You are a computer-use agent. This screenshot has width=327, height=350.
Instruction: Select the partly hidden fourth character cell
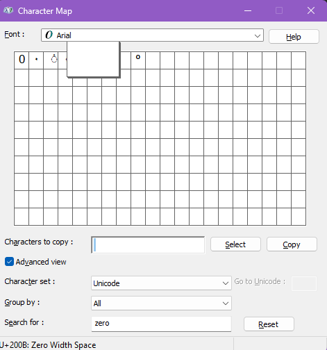pyautogui.click(x=62, y=60)
